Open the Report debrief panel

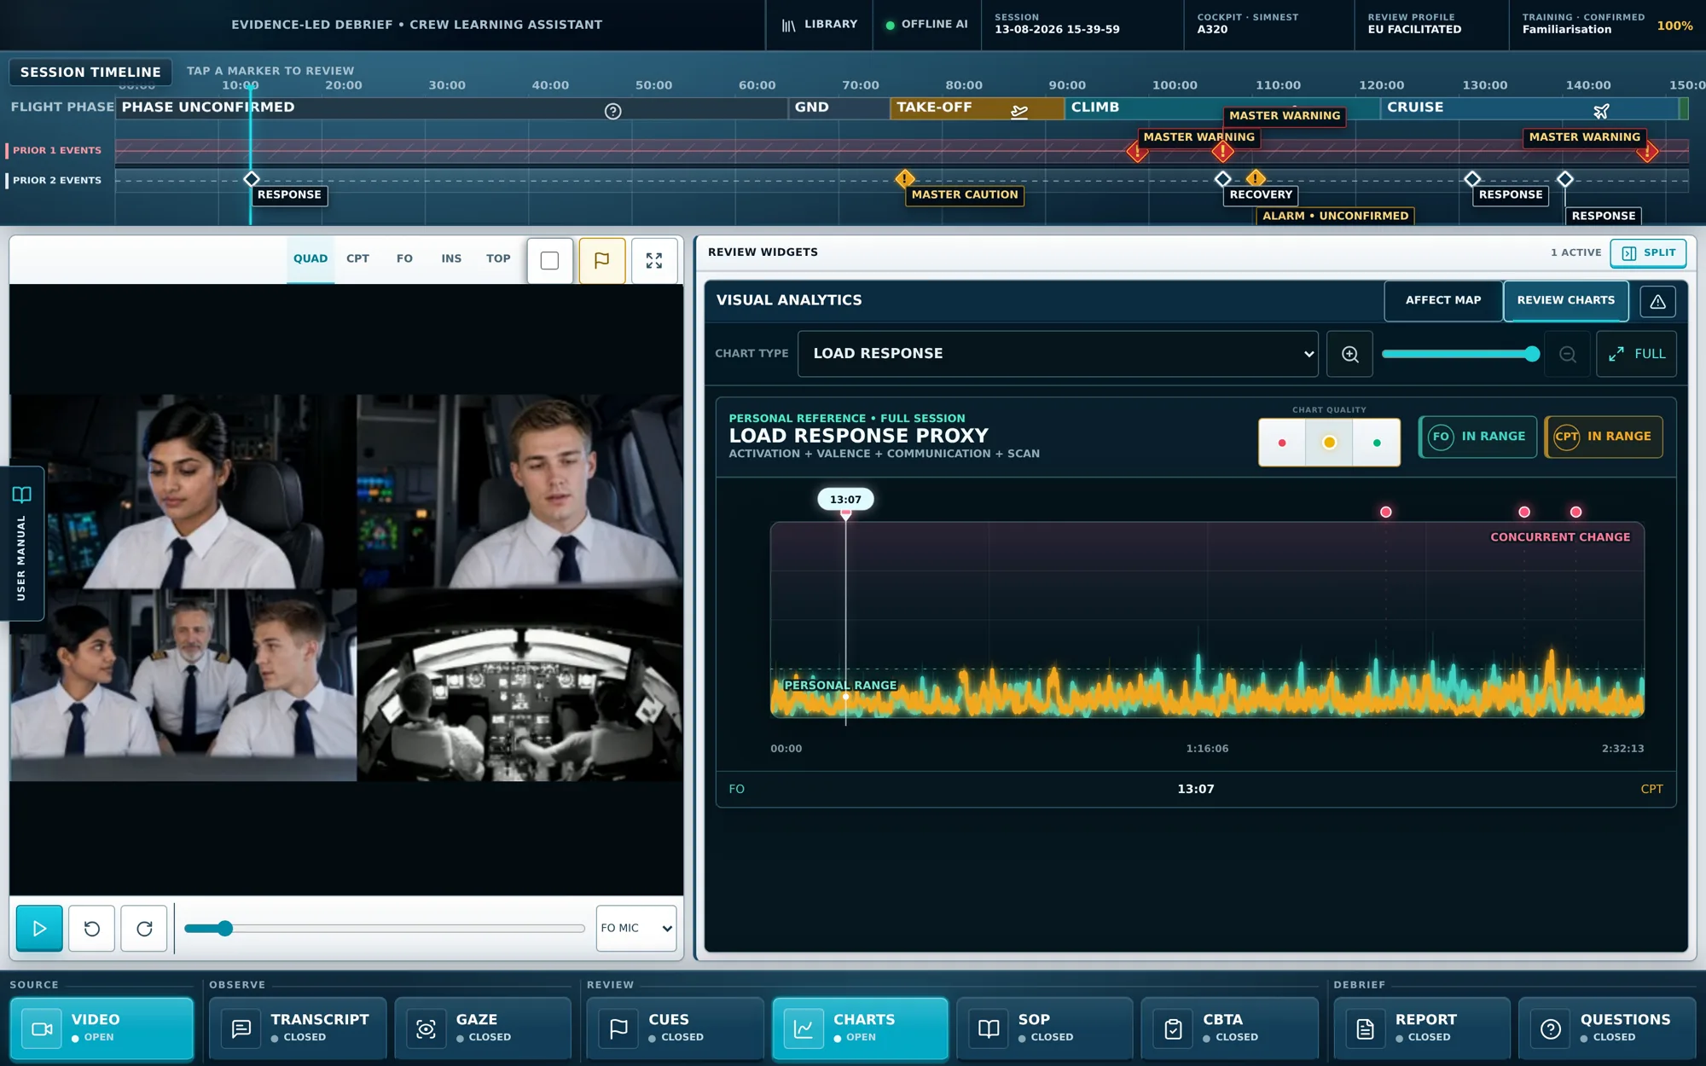click(x=1422, y=1028)
